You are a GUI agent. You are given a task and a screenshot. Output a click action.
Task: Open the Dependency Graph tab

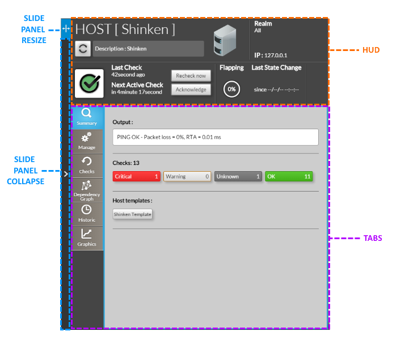click(87, 190)
